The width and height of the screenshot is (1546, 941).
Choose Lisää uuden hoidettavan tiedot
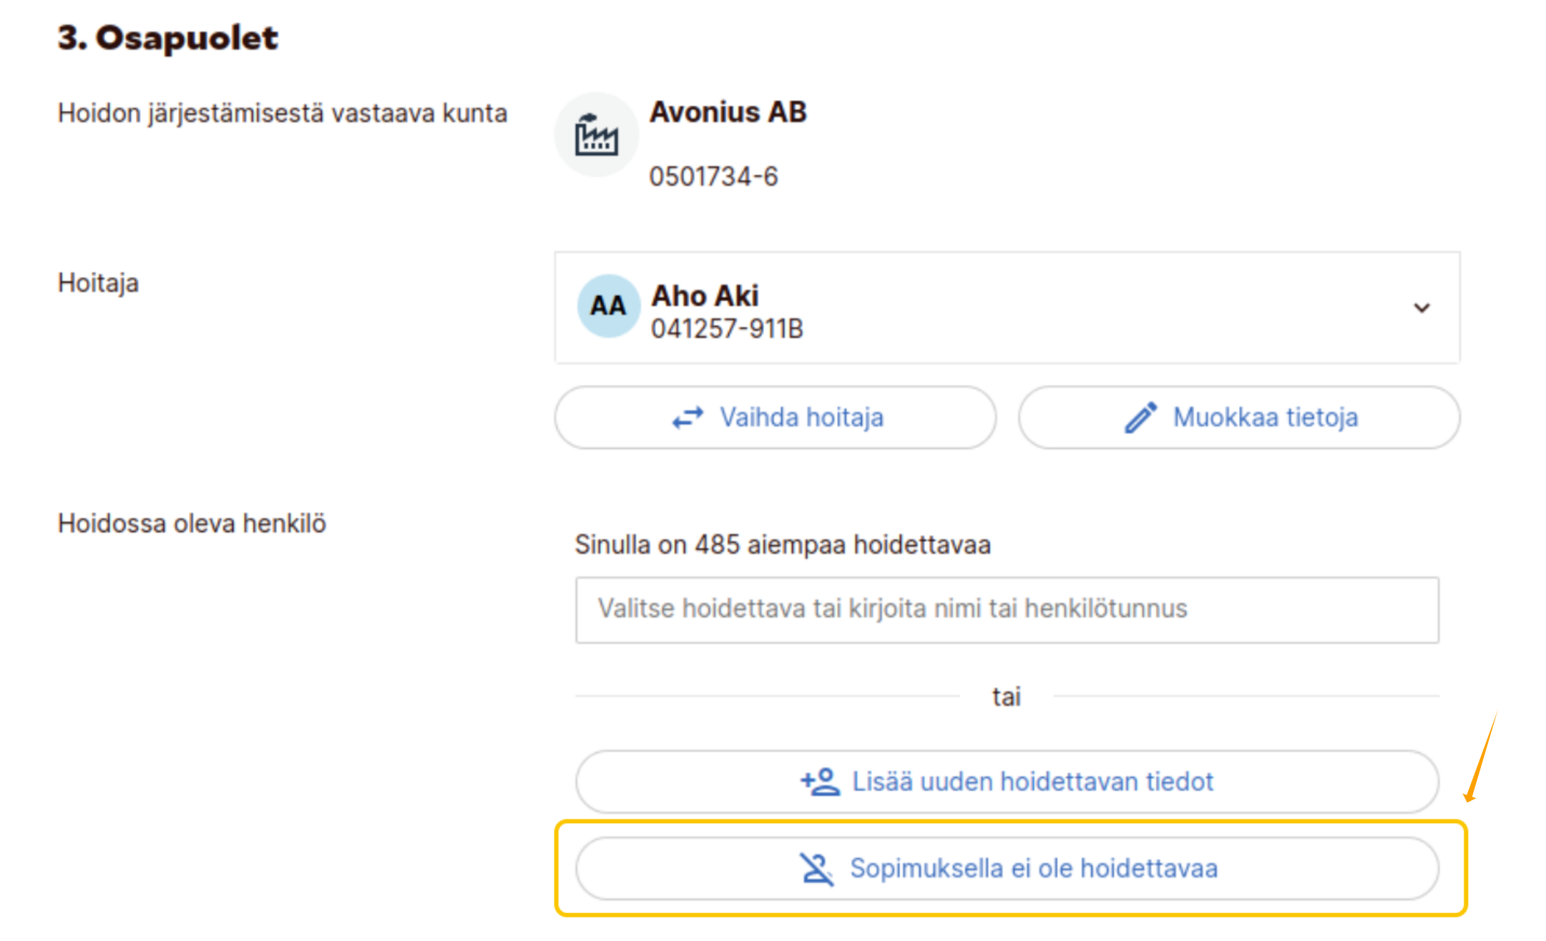(x=1032, y=782)
